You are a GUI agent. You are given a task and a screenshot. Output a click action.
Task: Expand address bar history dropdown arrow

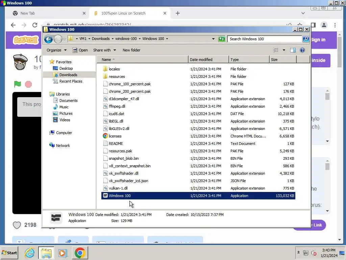(213, 39)
